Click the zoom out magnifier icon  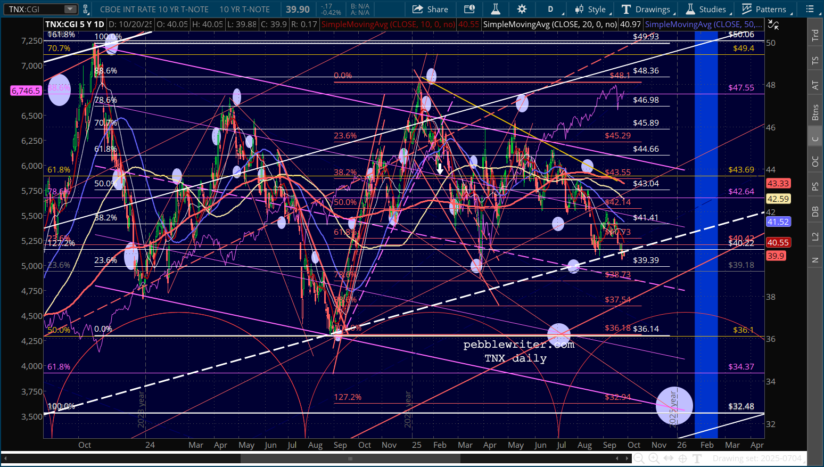tap(639, 458)
